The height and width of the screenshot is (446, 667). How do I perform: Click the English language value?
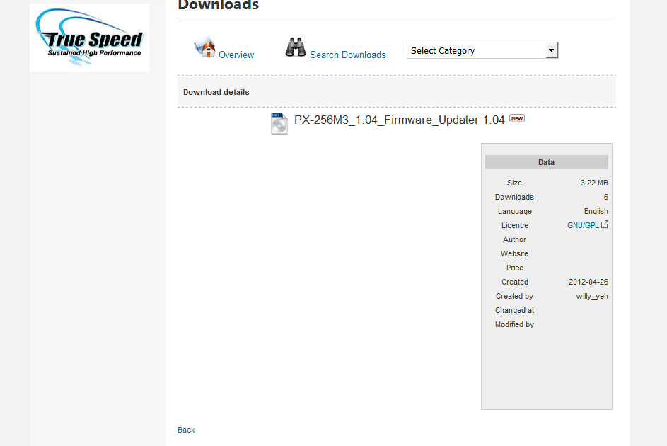click(x=596, y=211)
